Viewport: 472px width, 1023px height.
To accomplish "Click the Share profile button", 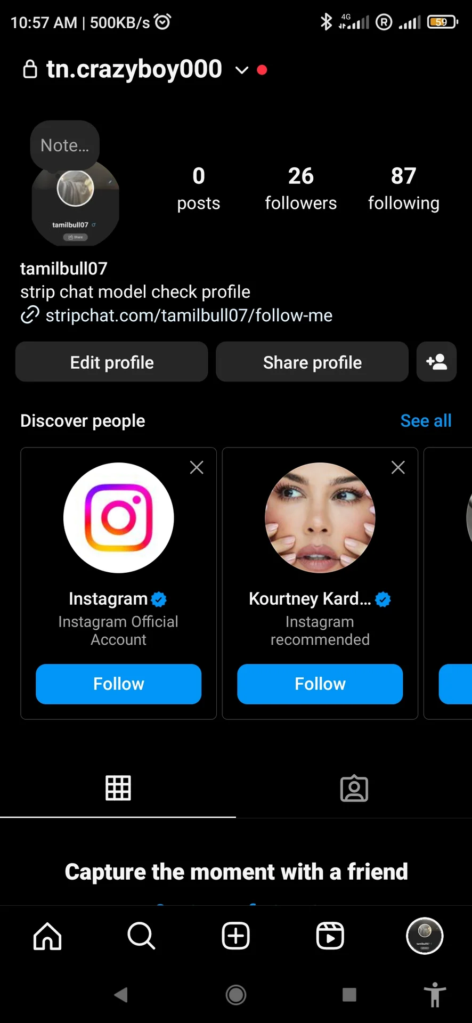I will point(312,362).
